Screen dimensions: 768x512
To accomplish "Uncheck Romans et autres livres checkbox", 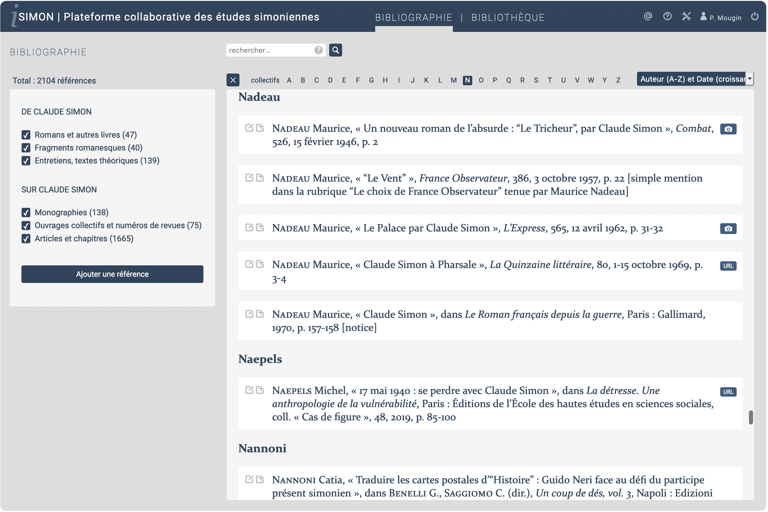I will point(26,135).
